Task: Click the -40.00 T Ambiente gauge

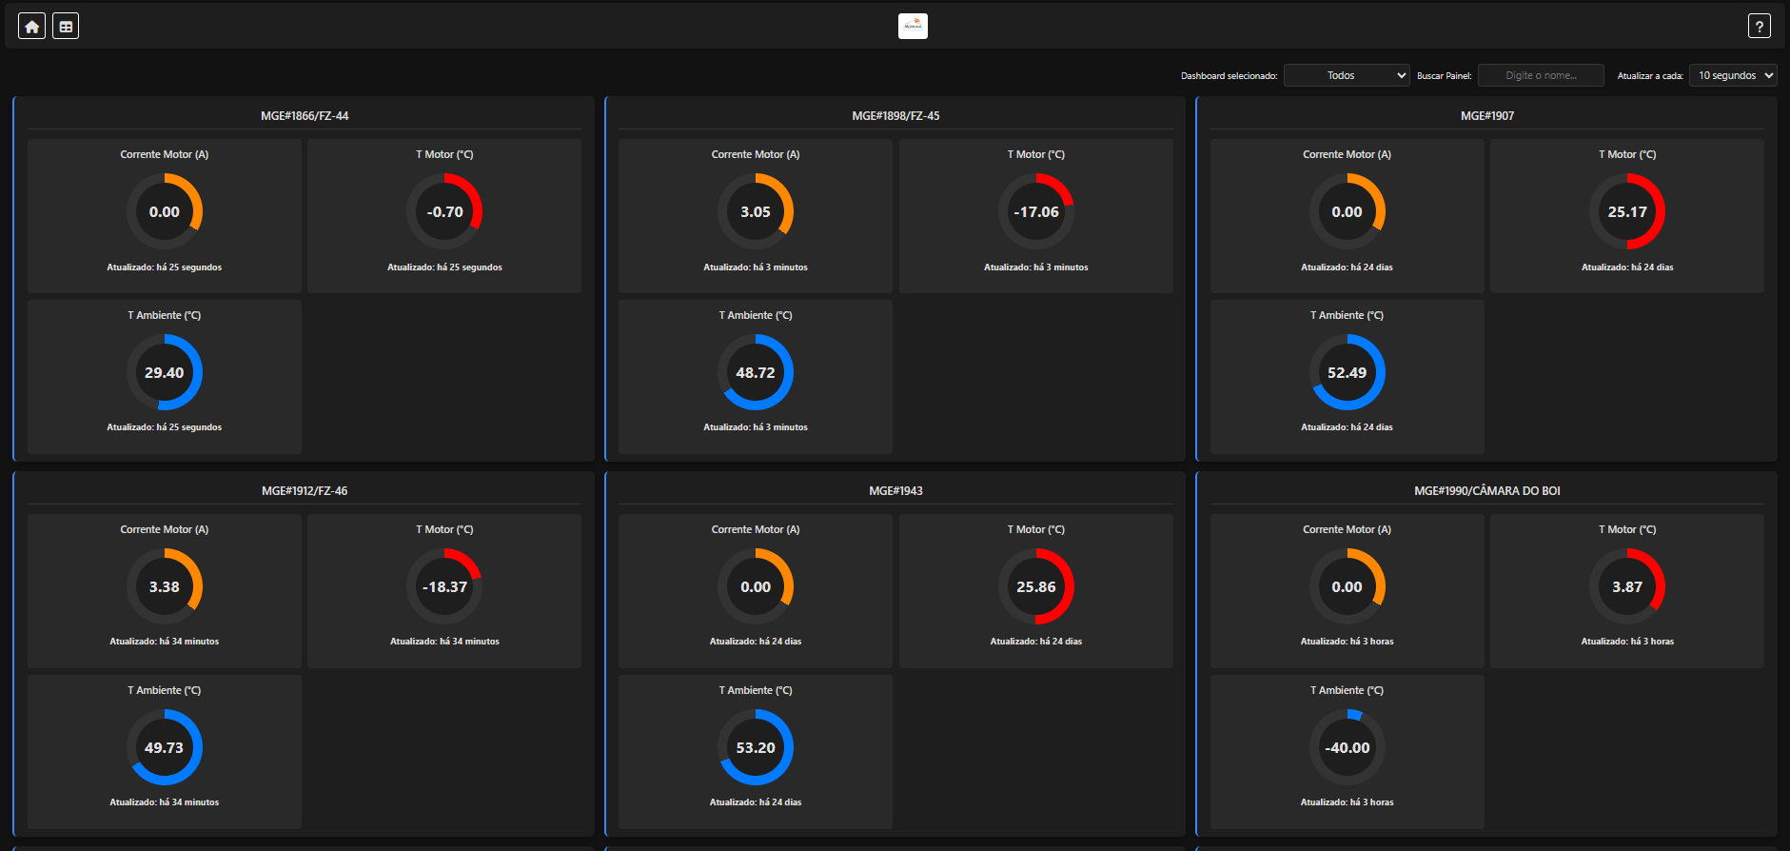Action: click(1347, 747)
